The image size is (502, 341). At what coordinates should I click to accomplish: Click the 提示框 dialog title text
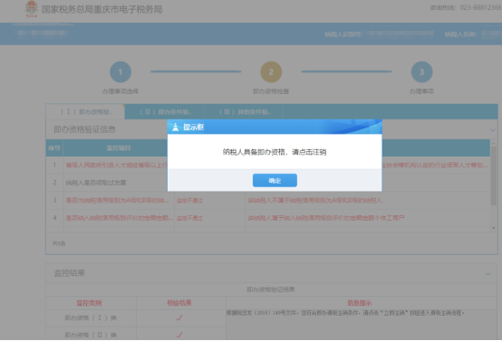tap(193, 128)
